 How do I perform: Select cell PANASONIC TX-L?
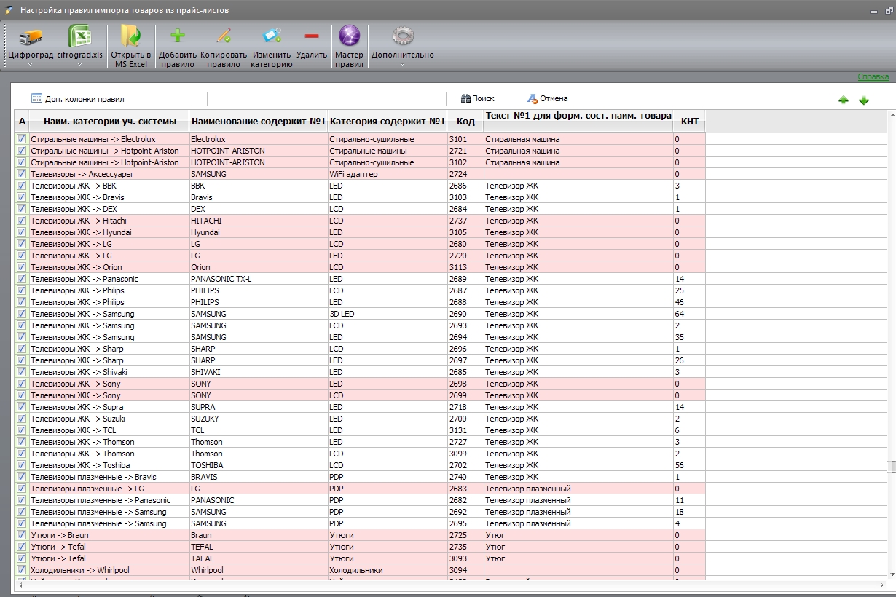(x=259, y=279)
